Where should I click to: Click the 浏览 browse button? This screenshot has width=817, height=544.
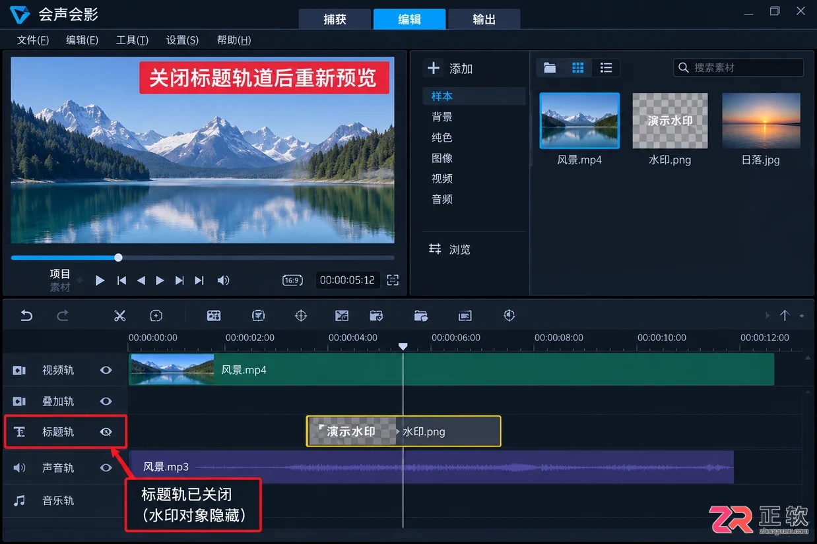pyautogui.click(x=449, y=249)
